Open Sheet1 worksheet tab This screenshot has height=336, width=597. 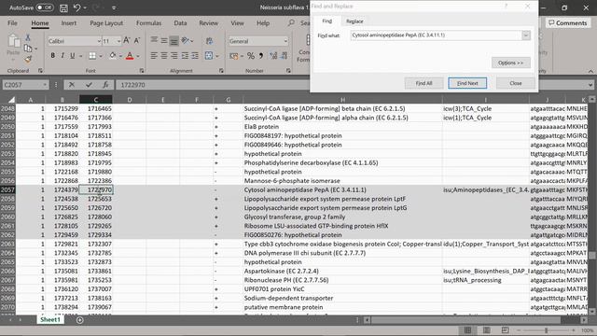tap(50, 319)
